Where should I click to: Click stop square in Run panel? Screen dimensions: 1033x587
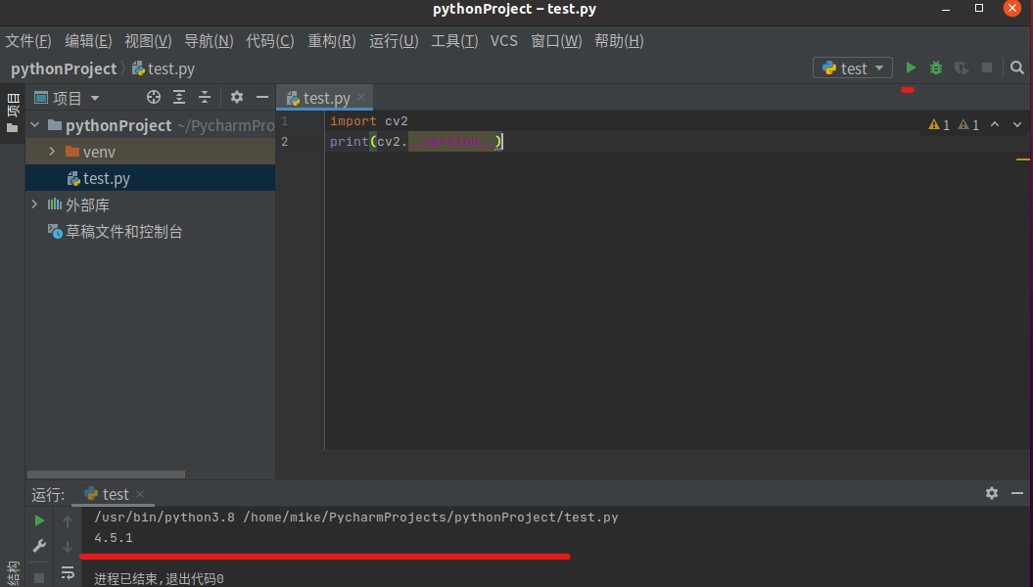click(x=39, y=578)
